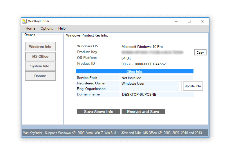
Task: Open the Options menu
Action: pos(47,28)
